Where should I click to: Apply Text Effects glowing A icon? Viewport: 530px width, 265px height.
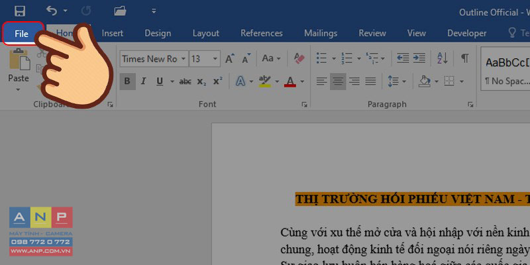tap(240, 81)
